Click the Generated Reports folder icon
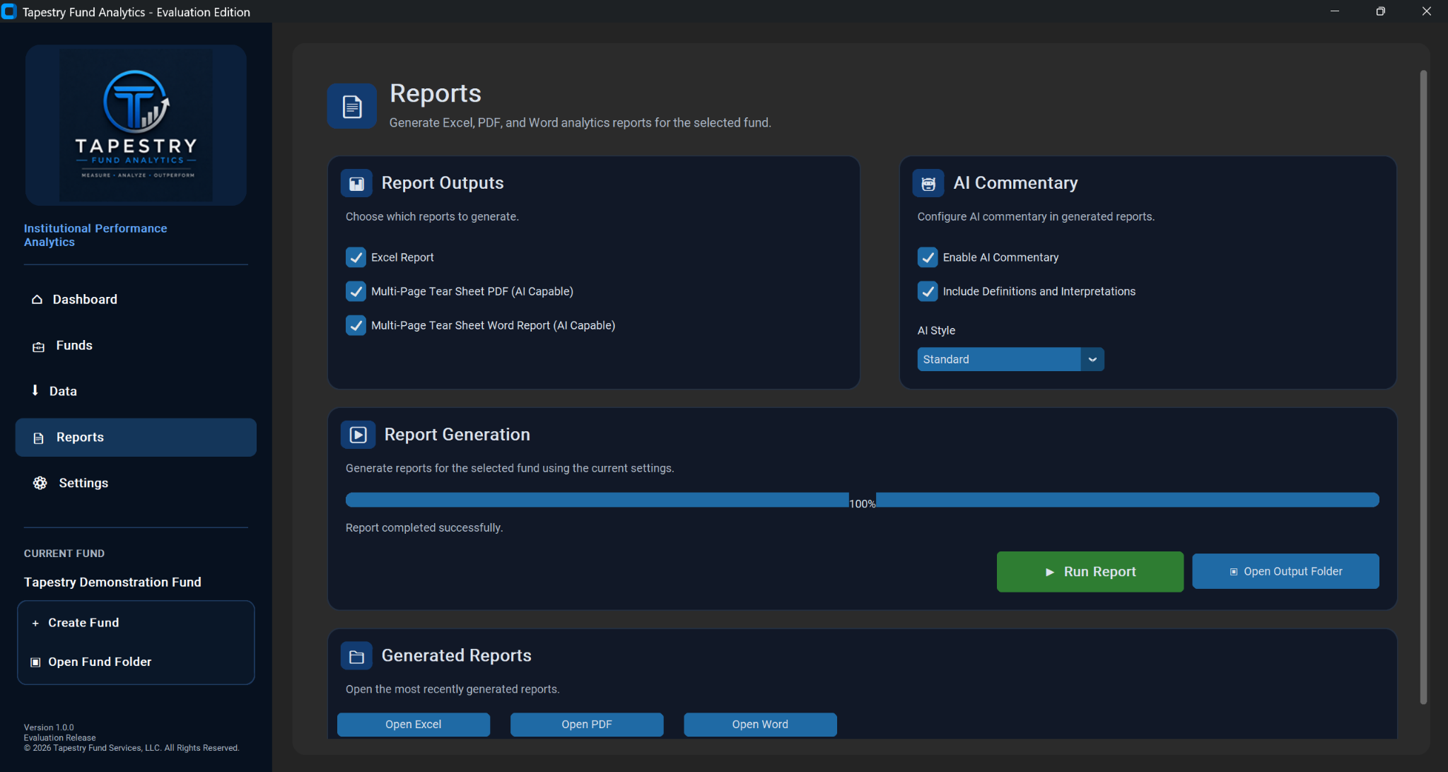This screenshot has width=1448, height=772. coord(357,657)
